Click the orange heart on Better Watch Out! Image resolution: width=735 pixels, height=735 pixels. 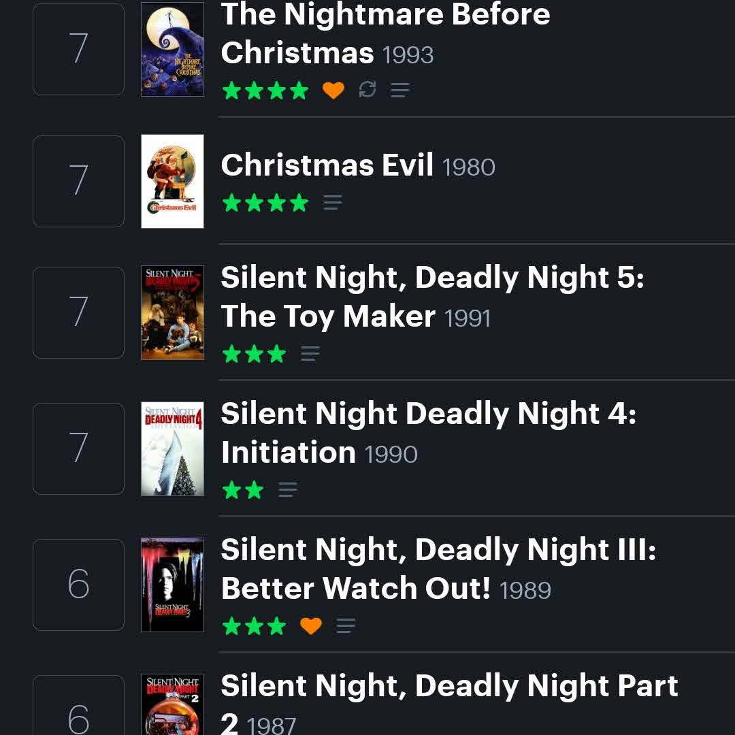311,625
